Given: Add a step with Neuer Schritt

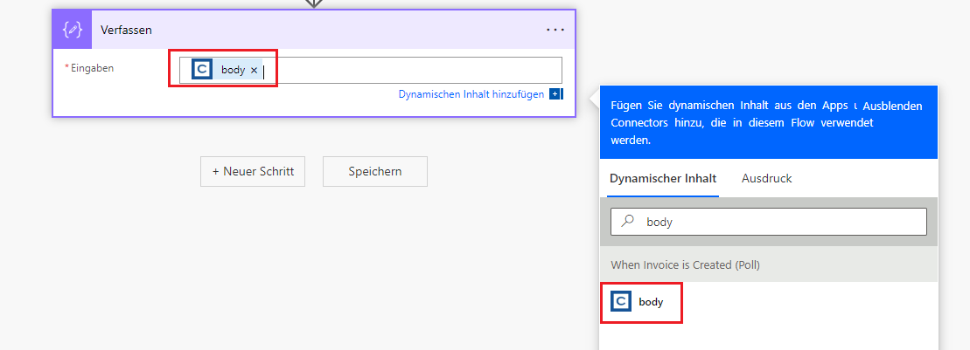Looking at the screenshot, I should point(253,172).
